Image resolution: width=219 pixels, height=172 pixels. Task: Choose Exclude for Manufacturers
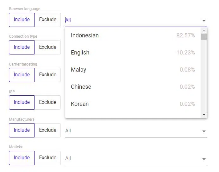click(47, 130)
